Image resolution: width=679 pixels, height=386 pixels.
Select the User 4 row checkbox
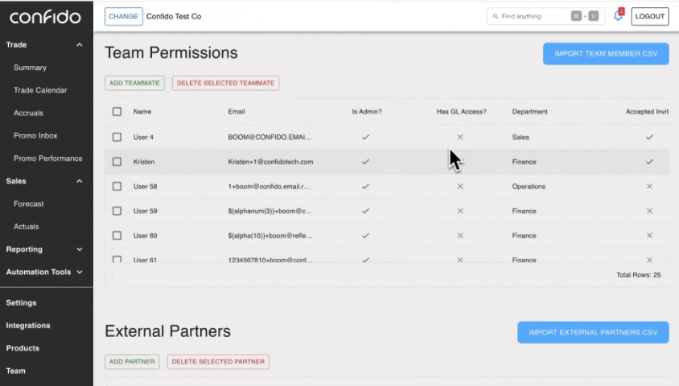(x=117, y=138)
